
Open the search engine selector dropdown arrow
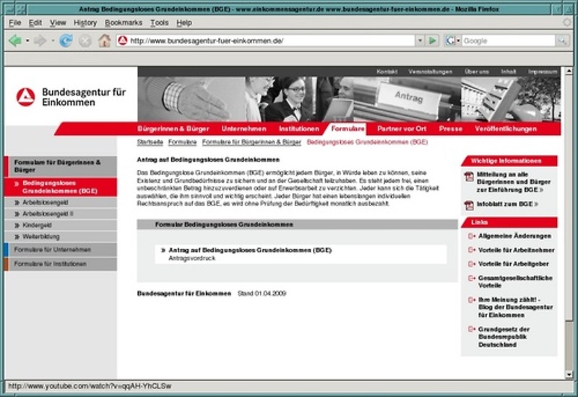458,40
